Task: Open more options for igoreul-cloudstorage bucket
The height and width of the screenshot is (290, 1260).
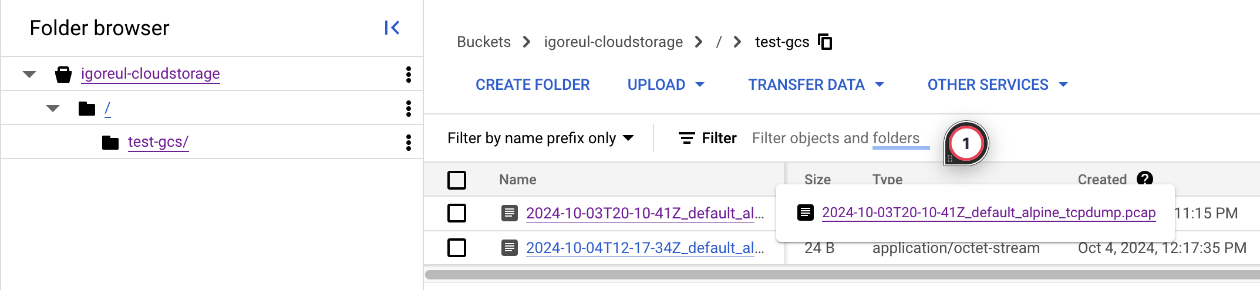Action: coord(408,74)
